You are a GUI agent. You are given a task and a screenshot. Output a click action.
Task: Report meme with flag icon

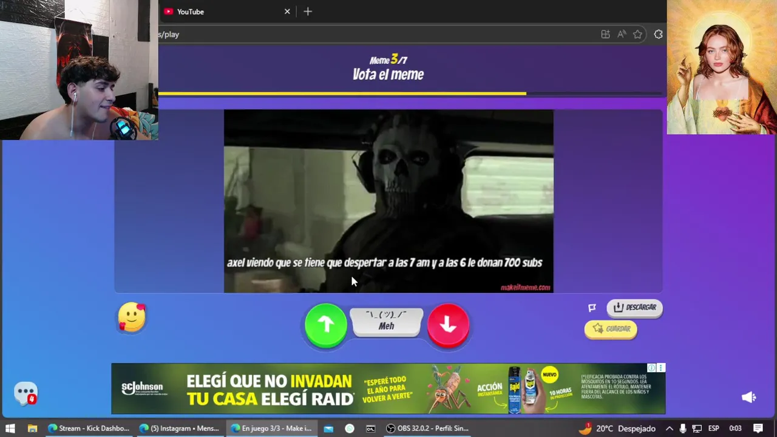592,308
